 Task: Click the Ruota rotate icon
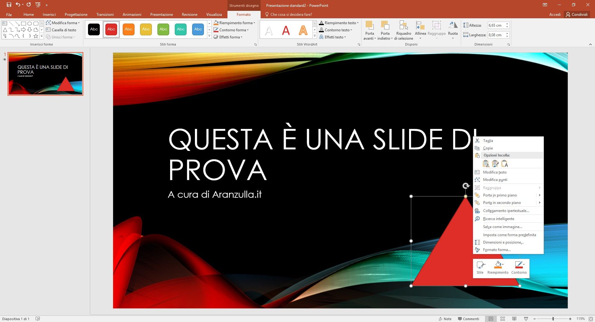pos(453,26)
